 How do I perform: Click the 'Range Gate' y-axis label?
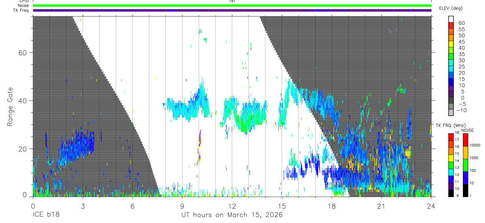(x=10, y=107)
